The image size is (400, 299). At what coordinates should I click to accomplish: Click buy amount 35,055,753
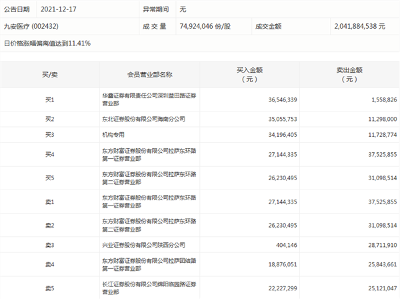coord(283,119)
